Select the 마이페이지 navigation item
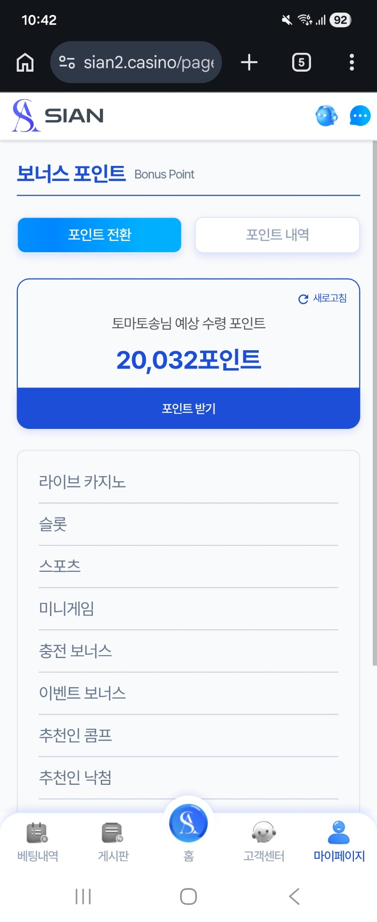The width and height of the screenshot is (377, 922). coord(339,842)
